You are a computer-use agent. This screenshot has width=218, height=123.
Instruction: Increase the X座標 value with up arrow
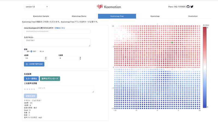(46, 57)
